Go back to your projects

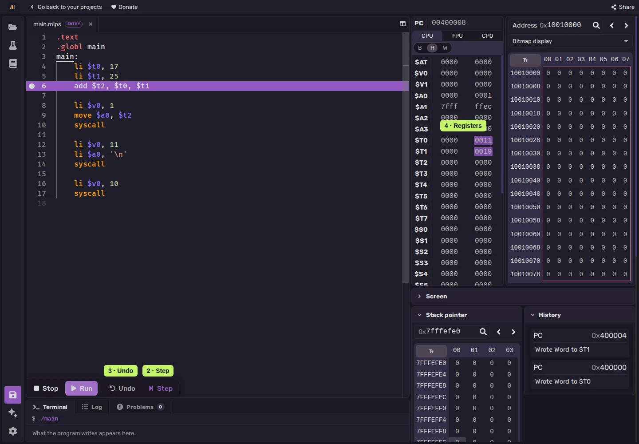[66, 7]
